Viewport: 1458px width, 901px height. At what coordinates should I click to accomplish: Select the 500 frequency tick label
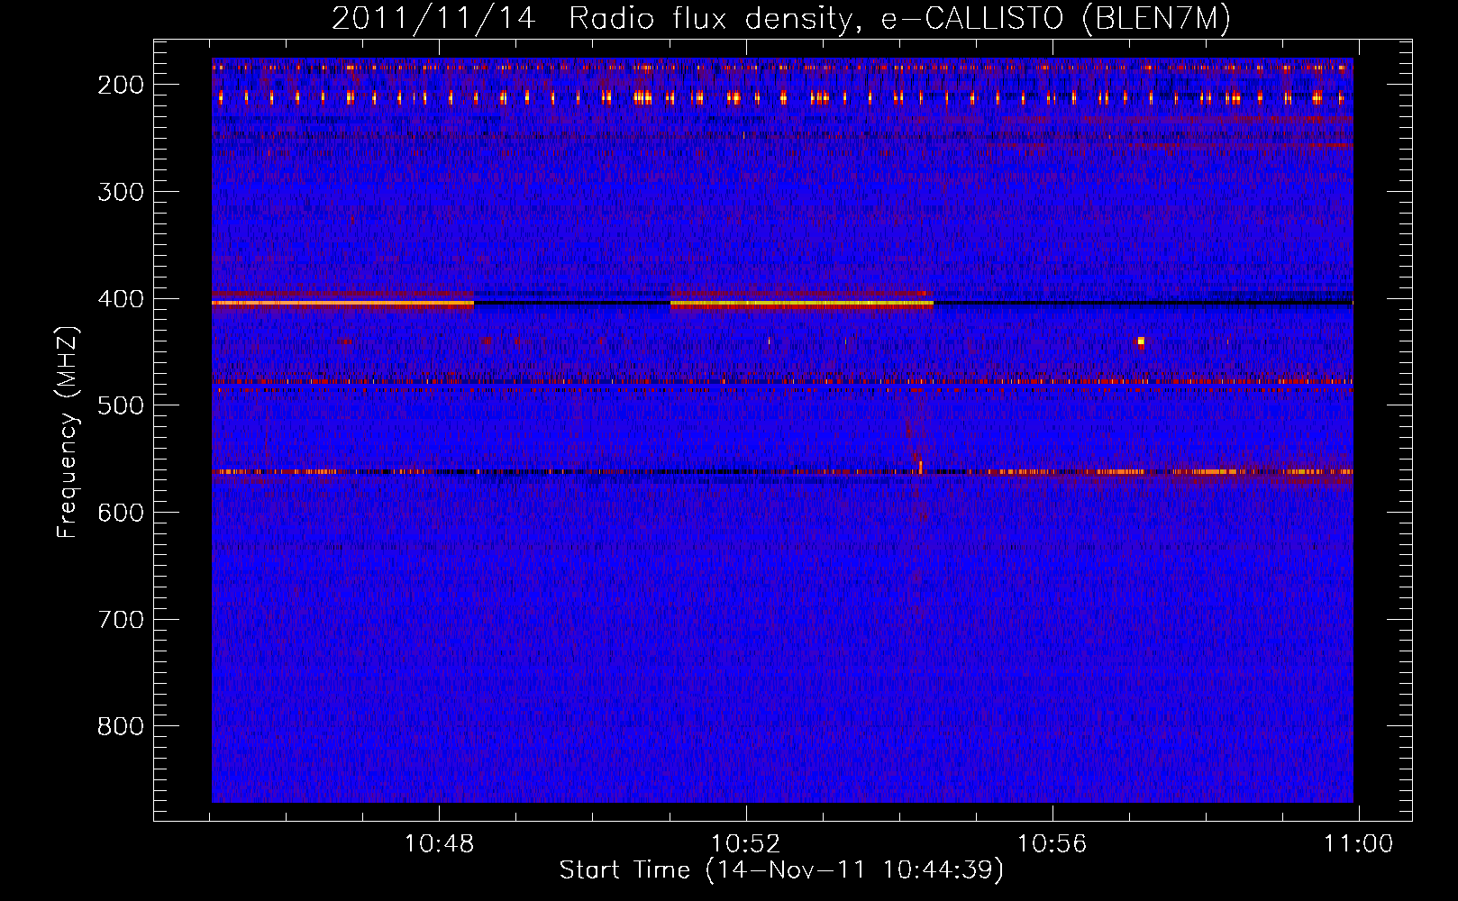pyautogui.click(x=121, y=405)
